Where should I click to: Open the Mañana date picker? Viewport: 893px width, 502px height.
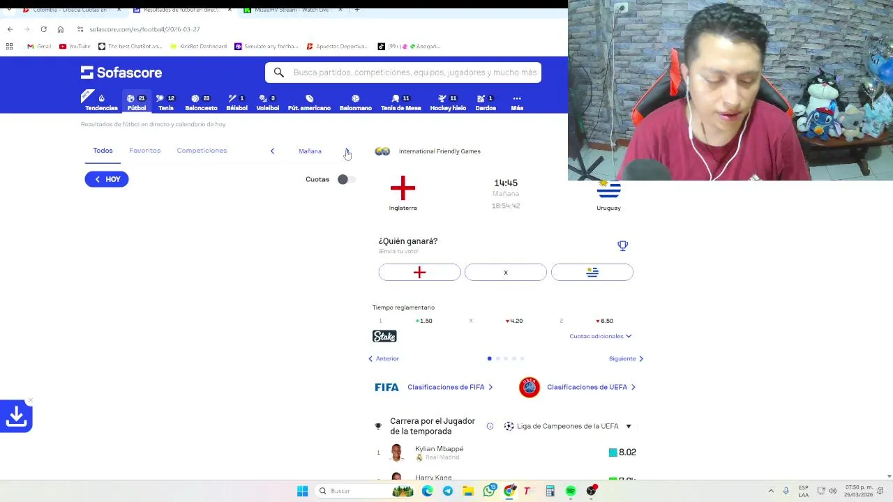pyautogui.click(x=310, y=151)
